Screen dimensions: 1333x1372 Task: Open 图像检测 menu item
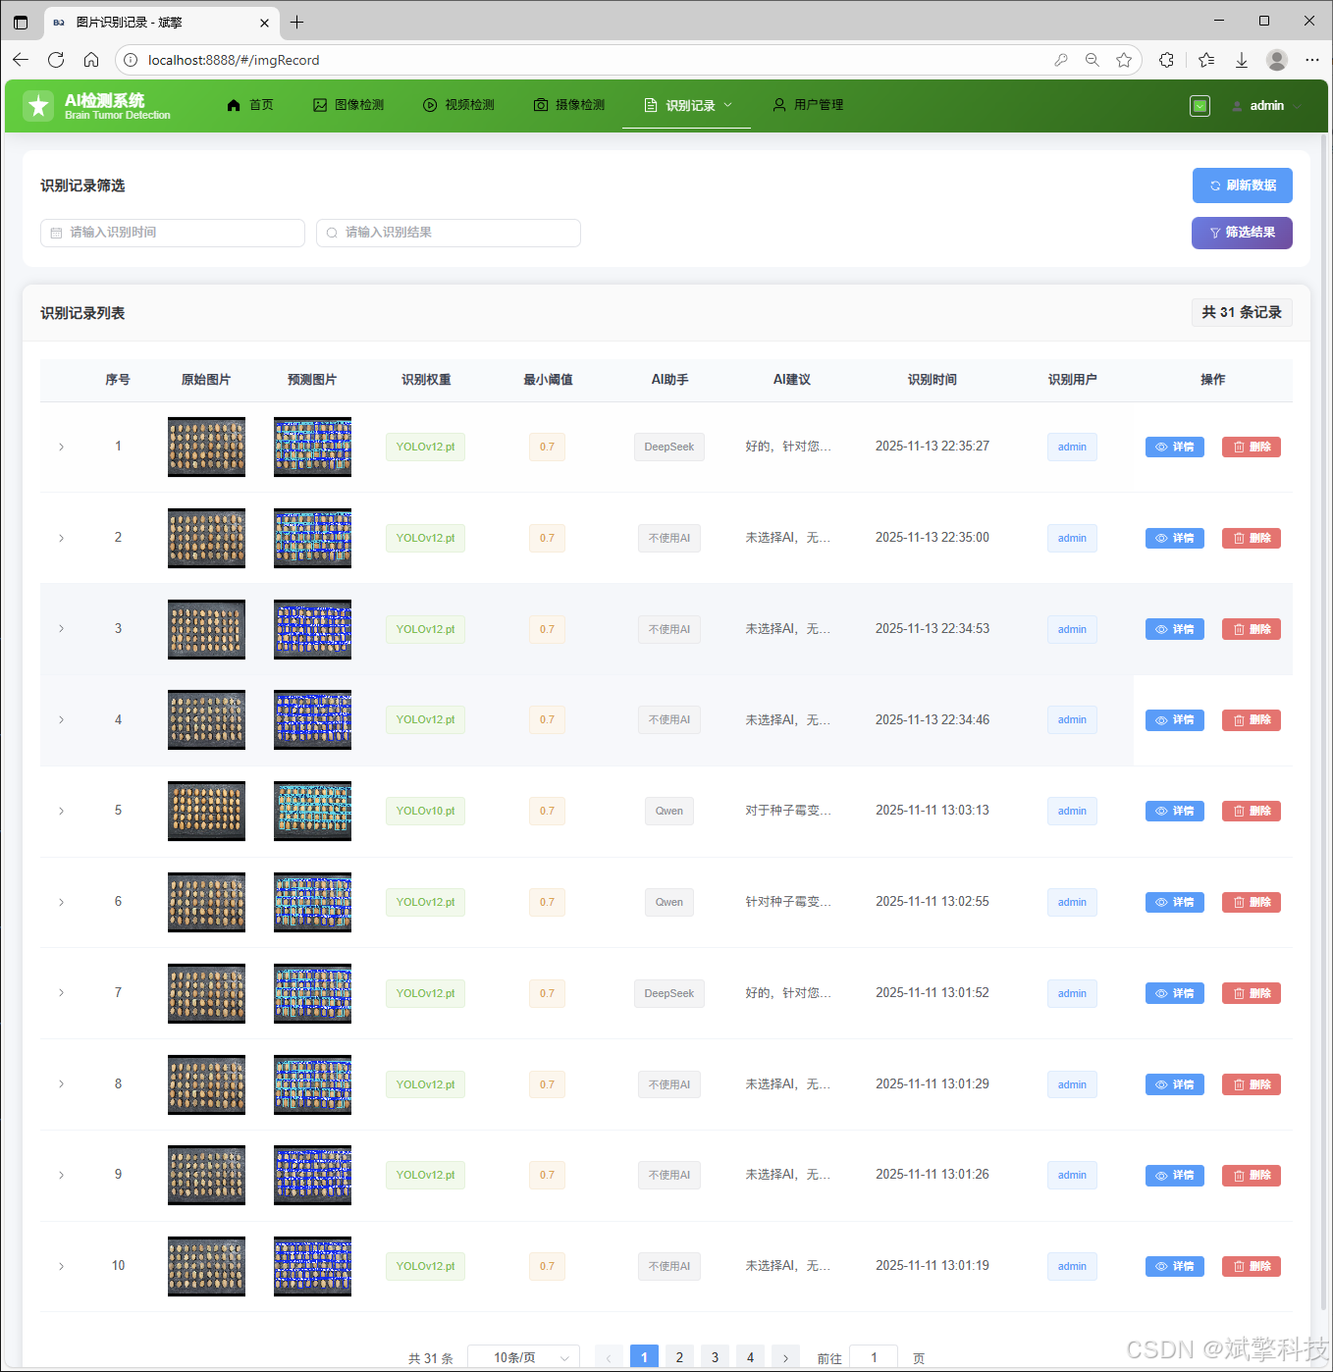(x=348, y=105)
